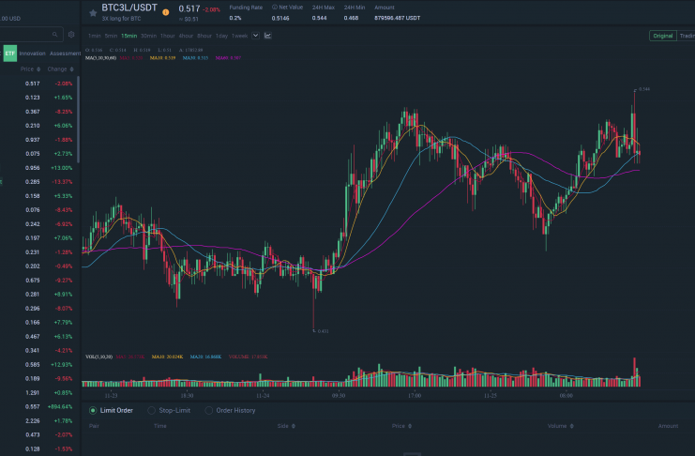Viewport: 695px width, 456px height.
Task: Select the row with price 0.517
Action: (x=38, y=84)
